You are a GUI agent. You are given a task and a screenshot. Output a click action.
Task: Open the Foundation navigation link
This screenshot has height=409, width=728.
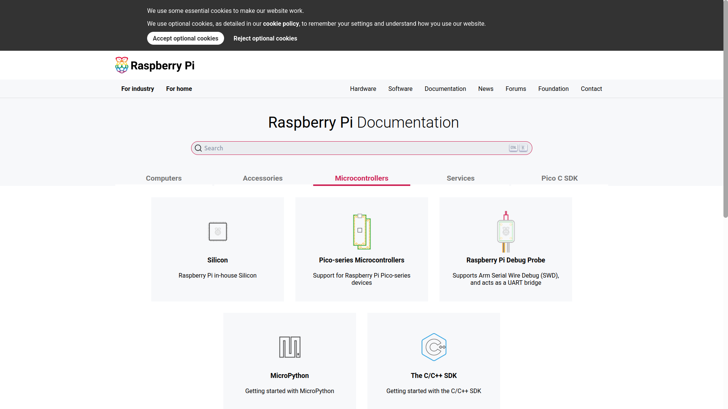coord(554,89)
